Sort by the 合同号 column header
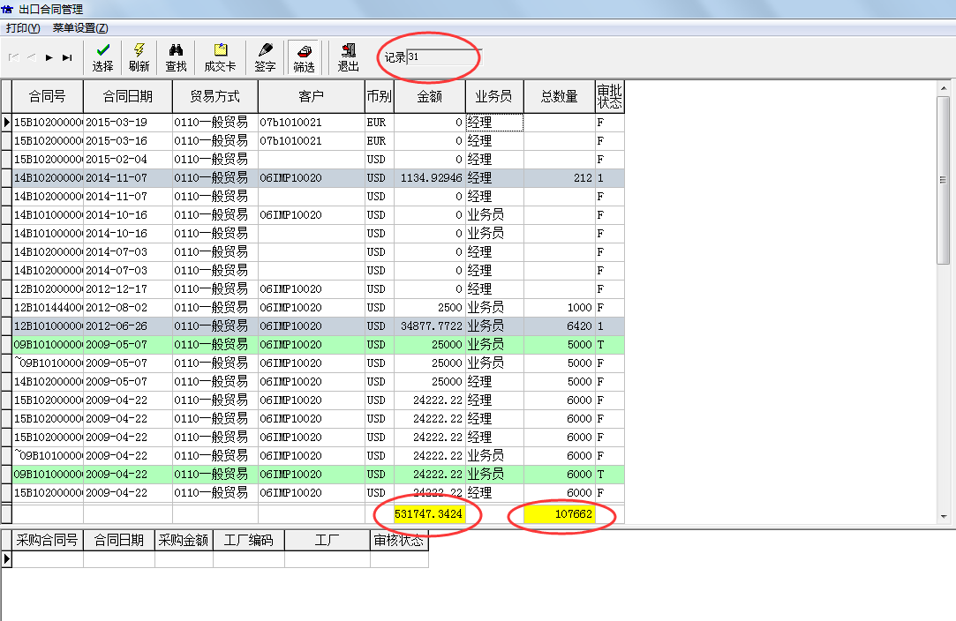956x621 pixels. click(x=48, y=96)
